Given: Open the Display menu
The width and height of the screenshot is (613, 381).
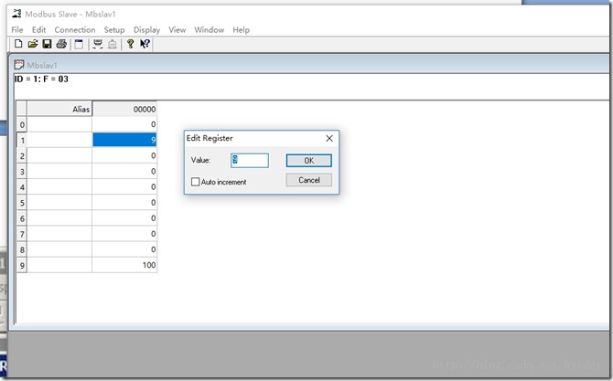Looking at the screenshot, I should (x=146, y=29).
